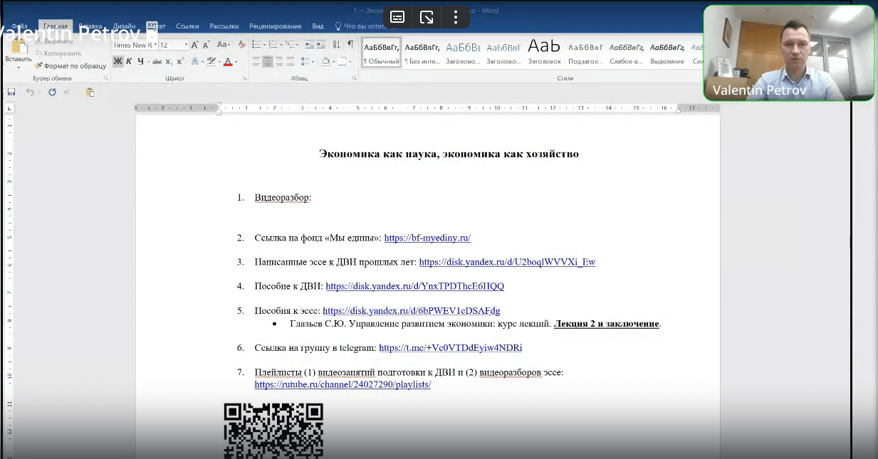This screenshot has width=878, height=459.
Task: Click the Save icon in quick access toolbar
Action: [x=11, y=93]
